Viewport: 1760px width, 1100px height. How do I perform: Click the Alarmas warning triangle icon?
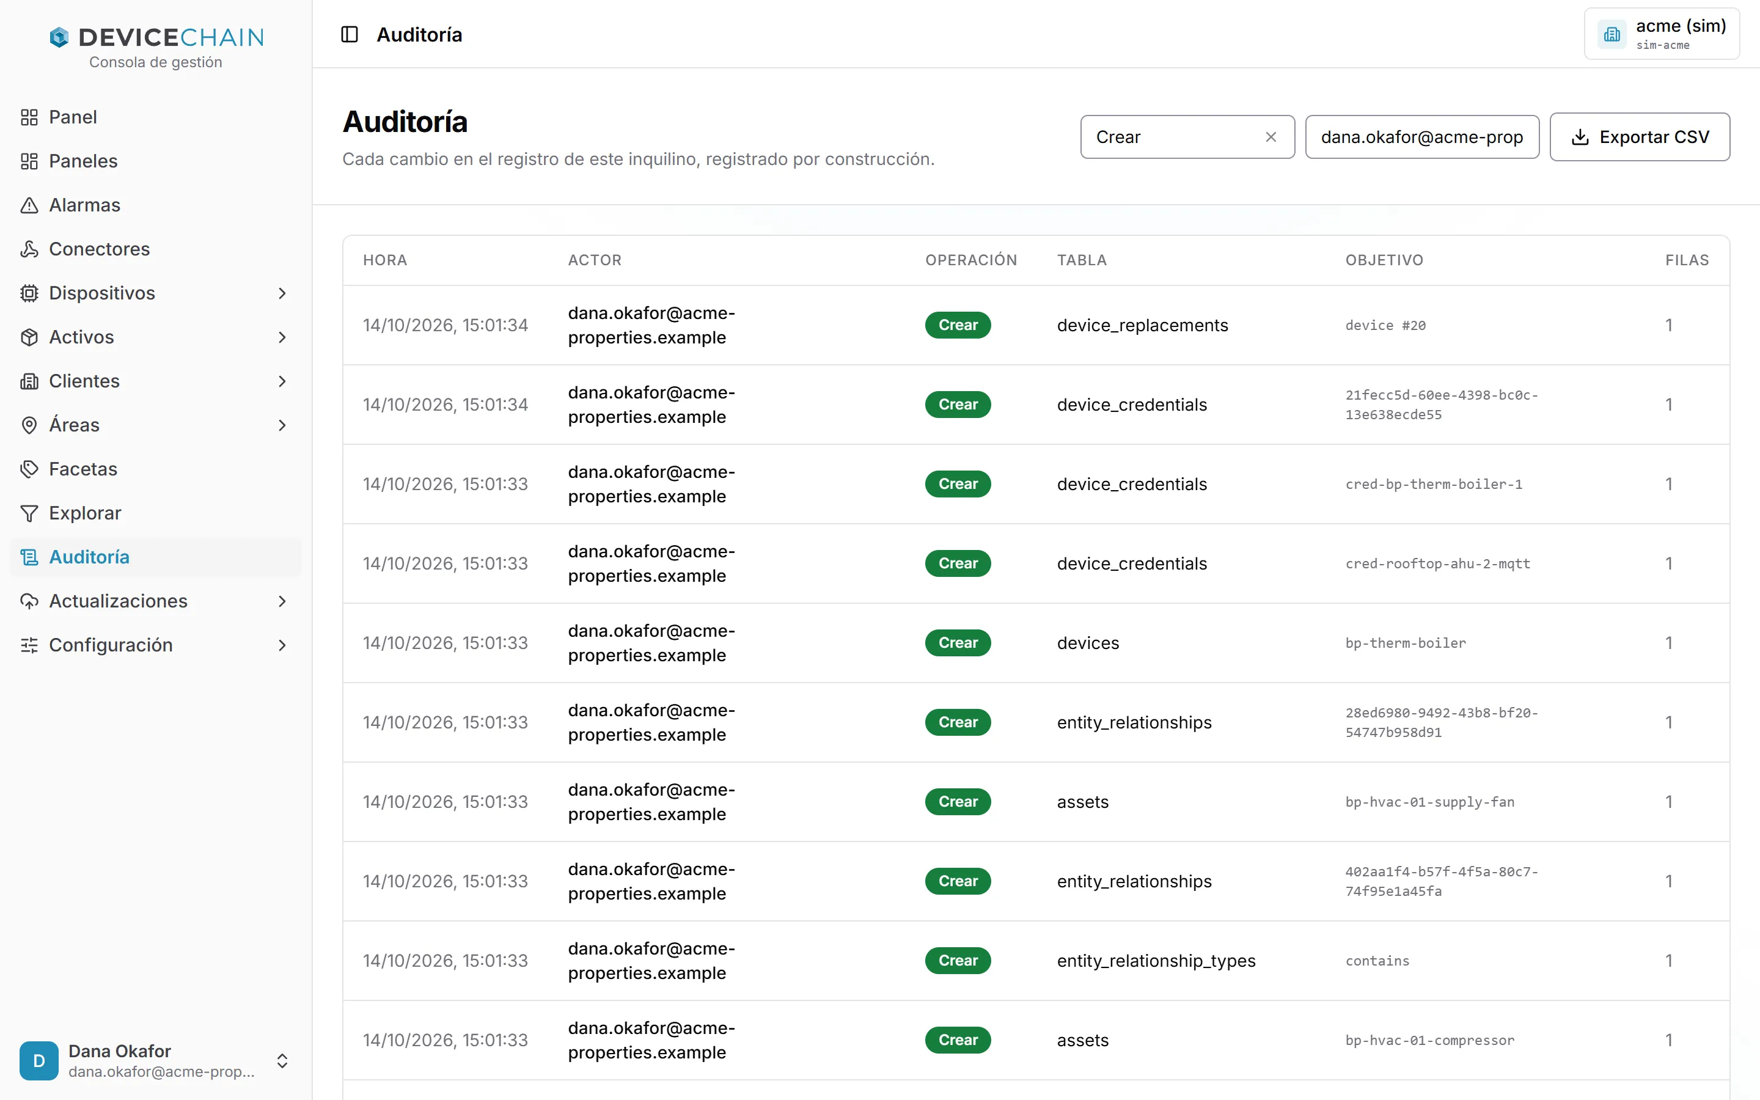(29, 205)
